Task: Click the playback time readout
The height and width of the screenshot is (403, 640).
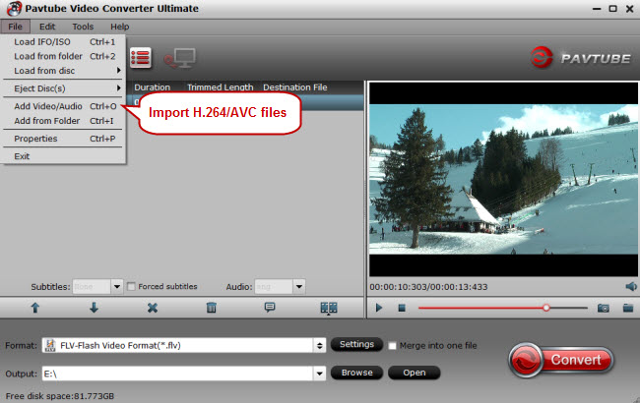Action: (x=428, y=287)
